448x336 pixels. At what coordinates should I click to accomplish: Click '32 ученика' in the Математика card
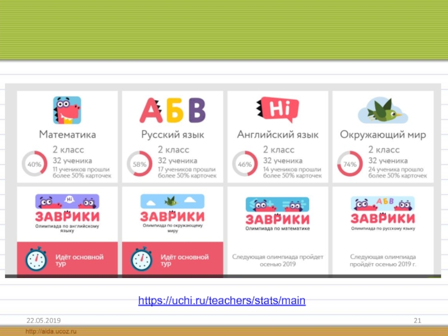tap(72, 161)
